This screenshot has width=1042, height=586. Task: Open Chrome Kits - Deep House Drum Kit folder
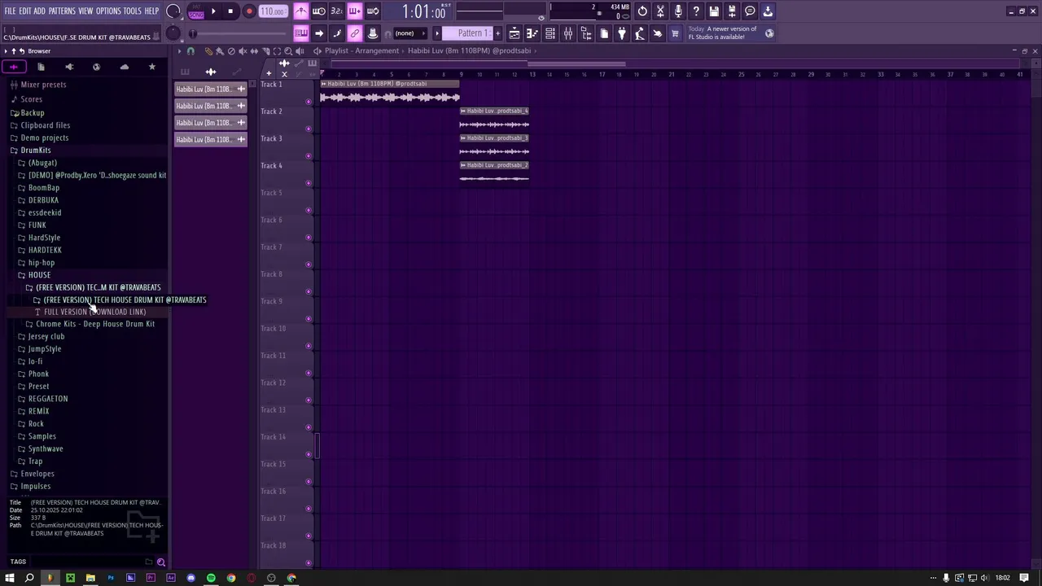[95, 324]
